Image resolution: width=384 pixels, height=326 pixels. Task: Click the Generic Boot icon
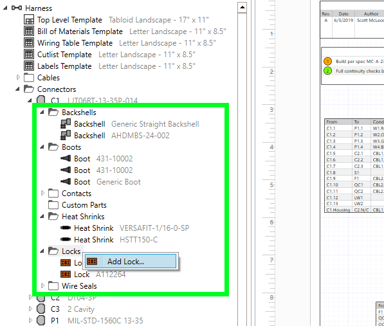tap(66, 181)
